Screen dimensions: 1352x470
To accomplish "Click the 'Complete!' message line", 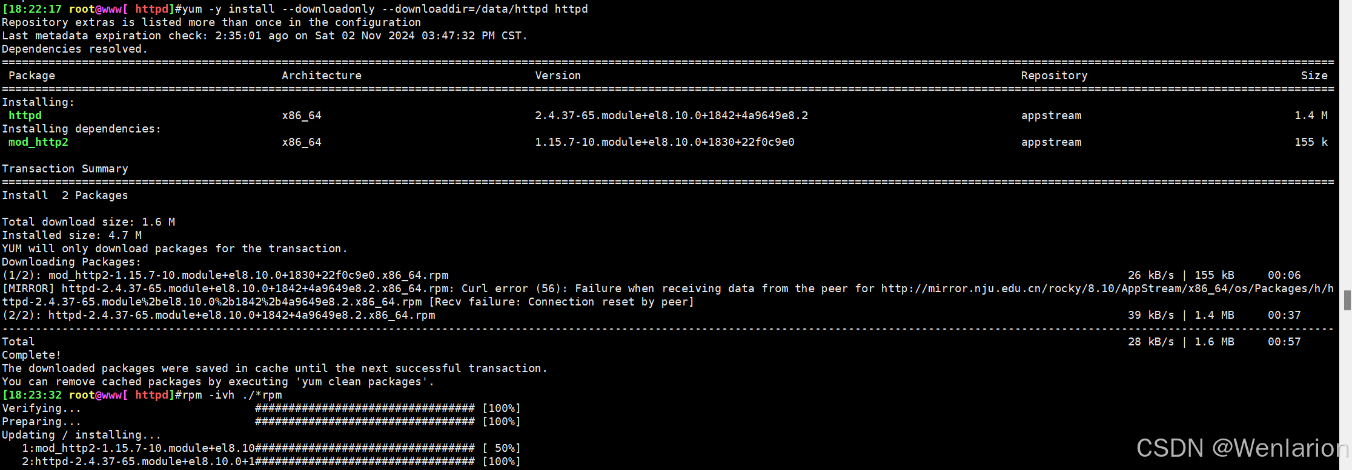I will 31,355.
